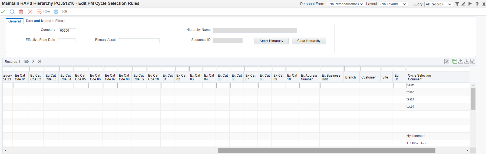Viewport: 486px width, 154px height.
Task: Open the Row menu
Action: (44, 12)
